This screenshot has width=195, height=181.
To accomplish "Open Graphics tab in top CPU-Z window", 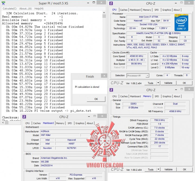I will coord(167,10).
